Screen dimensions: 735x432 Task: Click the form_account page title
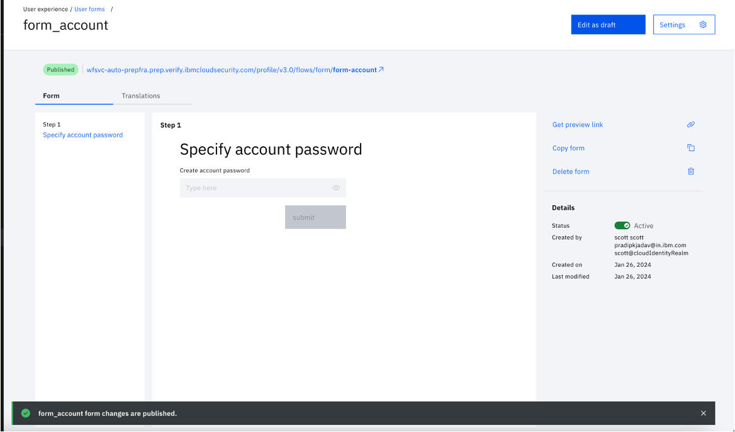pyautogui.click(x=65, y=25)
